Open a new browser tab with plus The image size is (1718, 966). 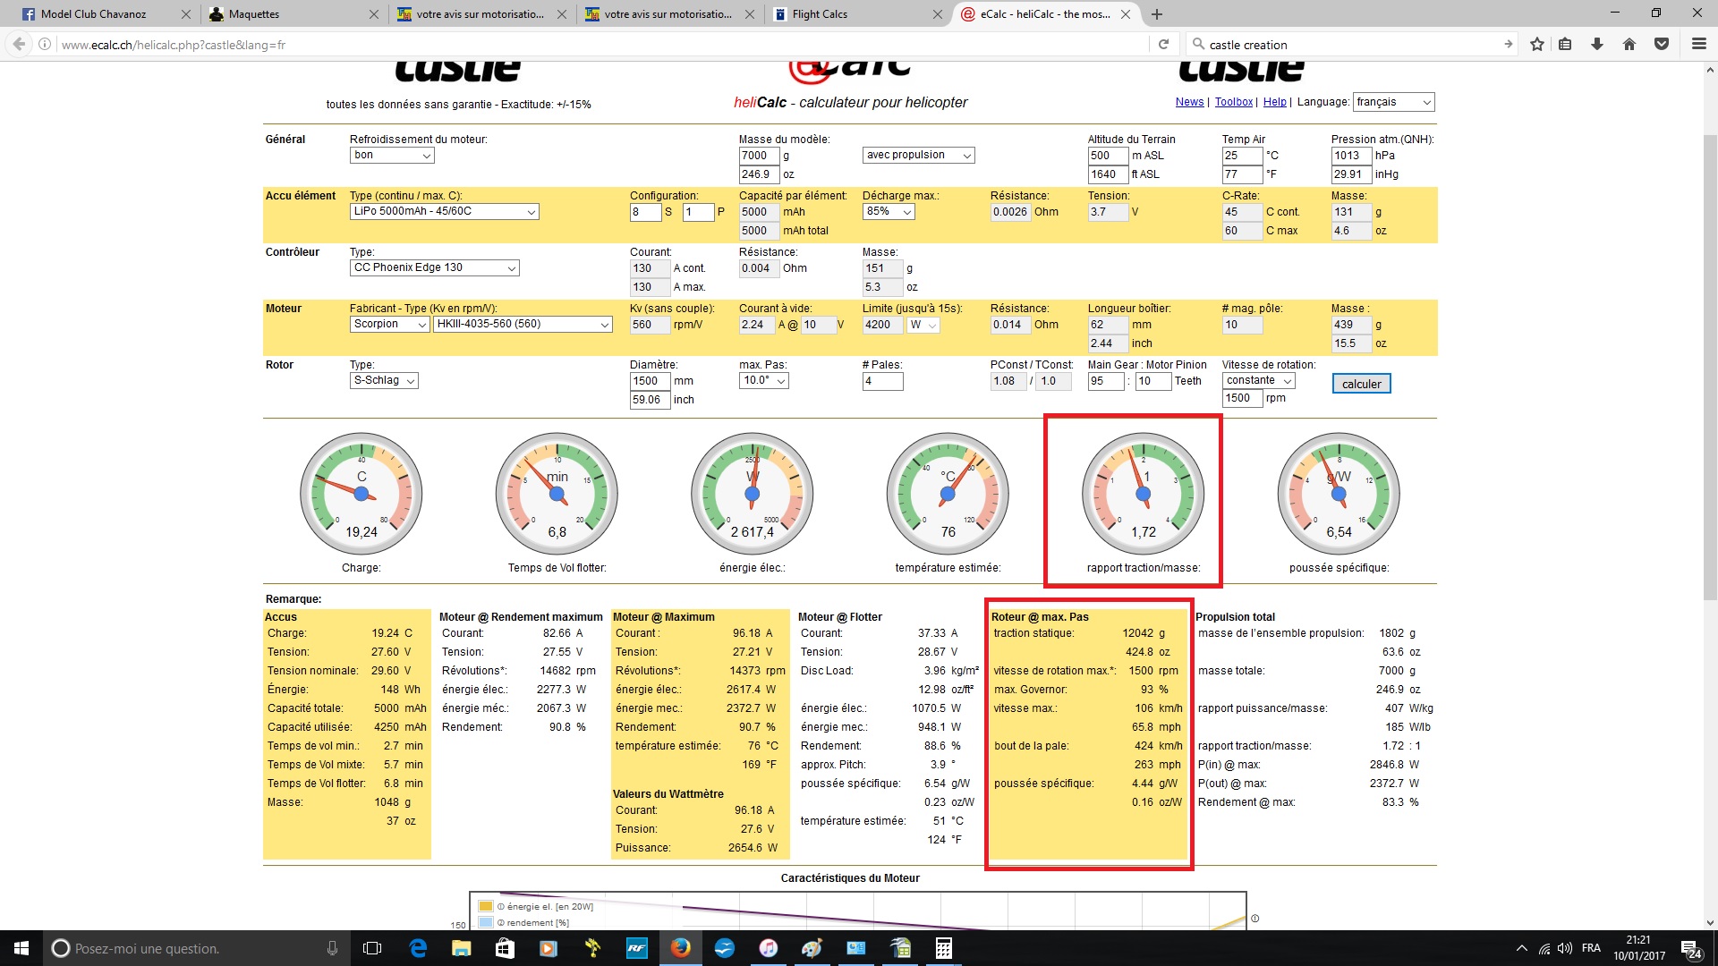pyautogui.click(x=1157, y=14)
